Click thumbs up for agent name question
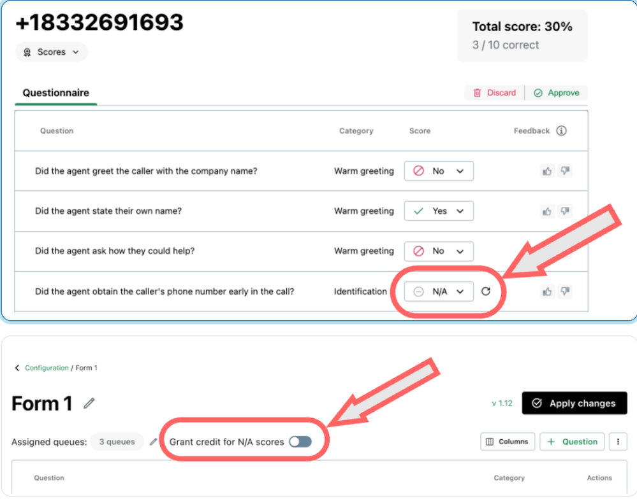This screenshot has width=637, height=499. pos(546,211)
